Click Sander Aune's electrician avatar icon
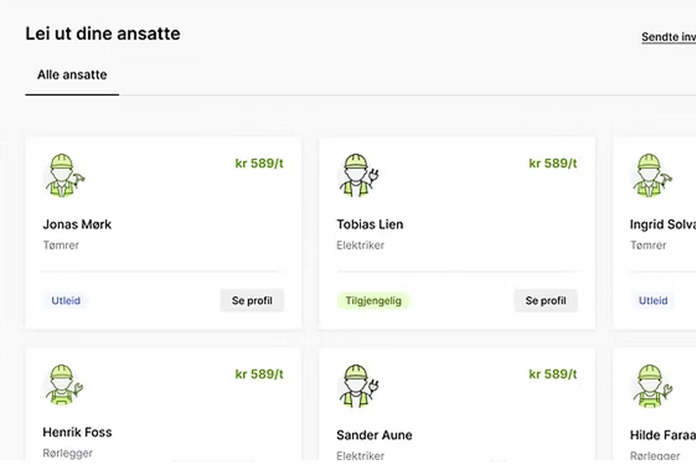696x464 pixels. tap(358, 385)
